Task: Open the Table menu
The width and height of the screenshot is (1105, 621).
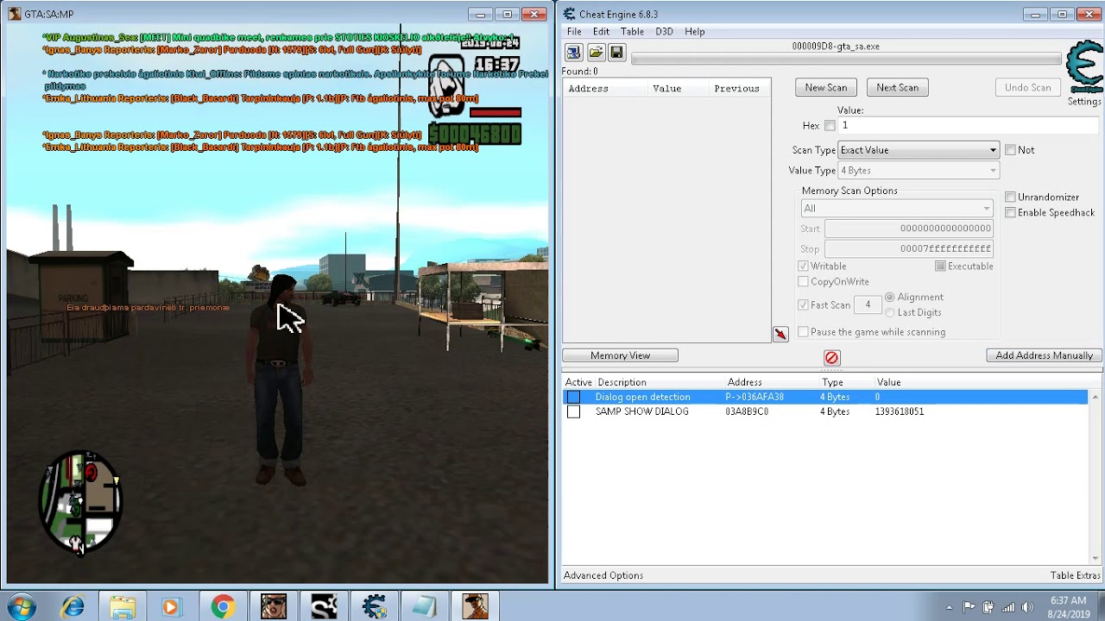Action: [x=632, y=31]
